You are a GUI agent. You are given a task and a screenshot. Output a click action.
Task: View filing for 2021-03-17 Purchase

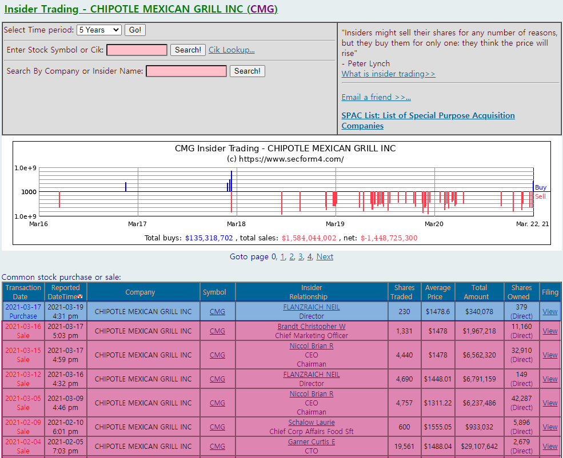[x=550, y=312]
